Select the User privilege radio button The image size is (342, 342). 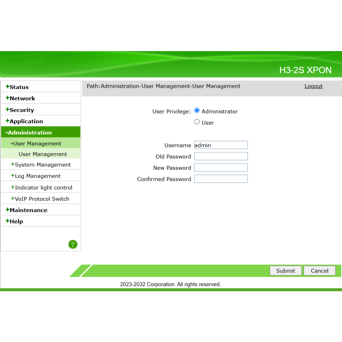click(197, 122)
